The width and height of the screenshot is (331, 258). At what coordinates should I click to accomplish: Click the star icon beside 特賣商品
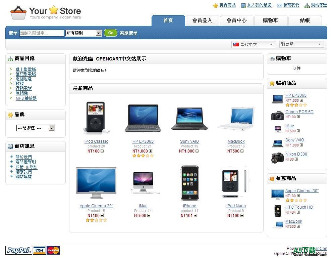(x=216, y=5)
